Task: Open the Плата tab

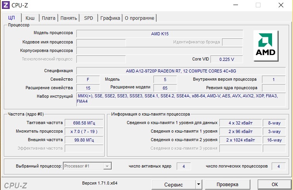Action: pyautogui.click(x=48, y=18)
